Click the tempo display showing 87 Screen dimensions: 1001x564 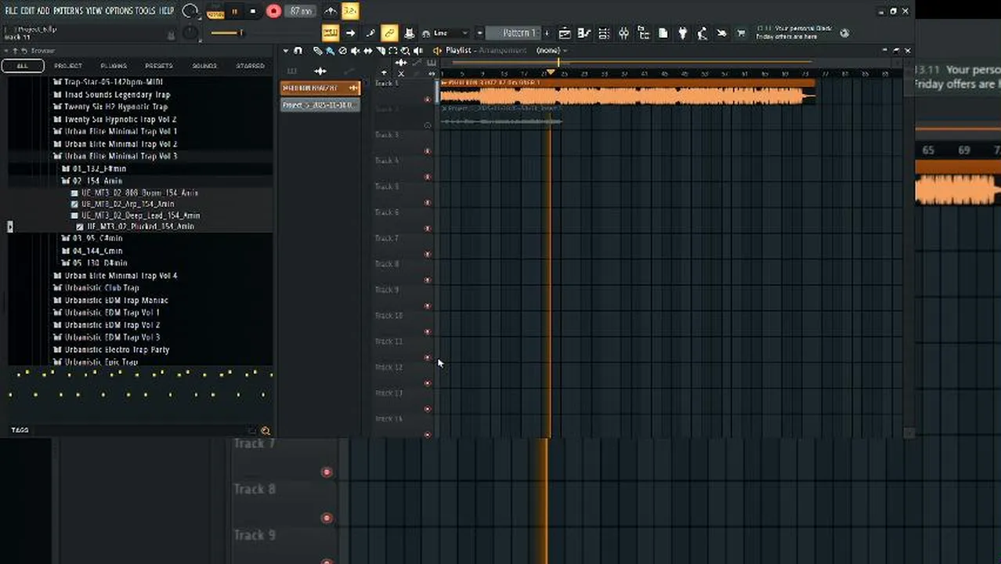(301, 11)
